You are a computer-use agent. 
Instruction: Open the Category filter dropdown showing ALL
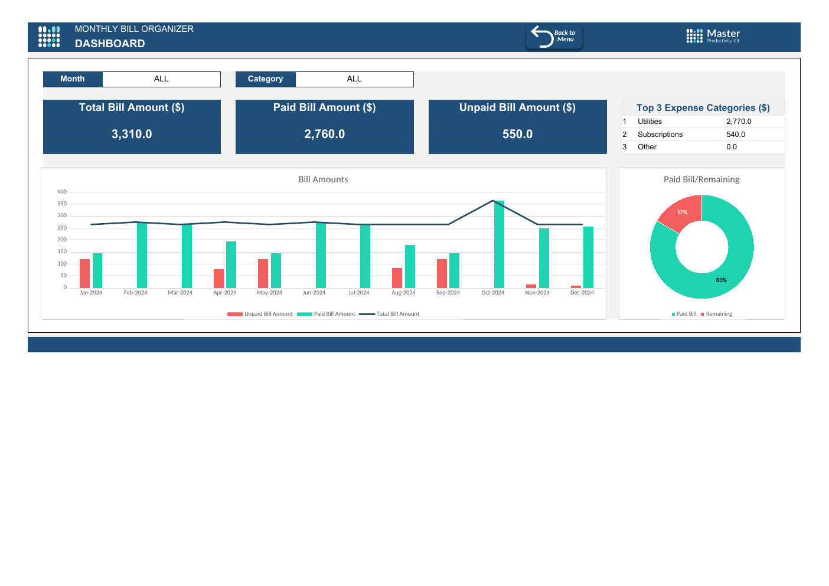click(x=354, y=79)
